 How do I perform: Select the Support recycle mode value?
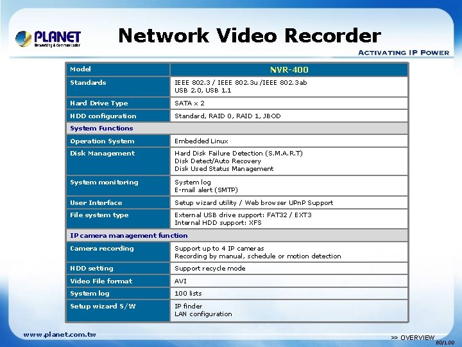(210, 269)
